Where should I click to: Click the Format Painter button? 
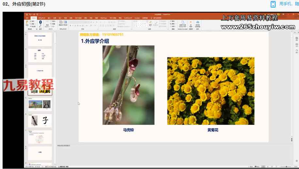coord(33,26)
